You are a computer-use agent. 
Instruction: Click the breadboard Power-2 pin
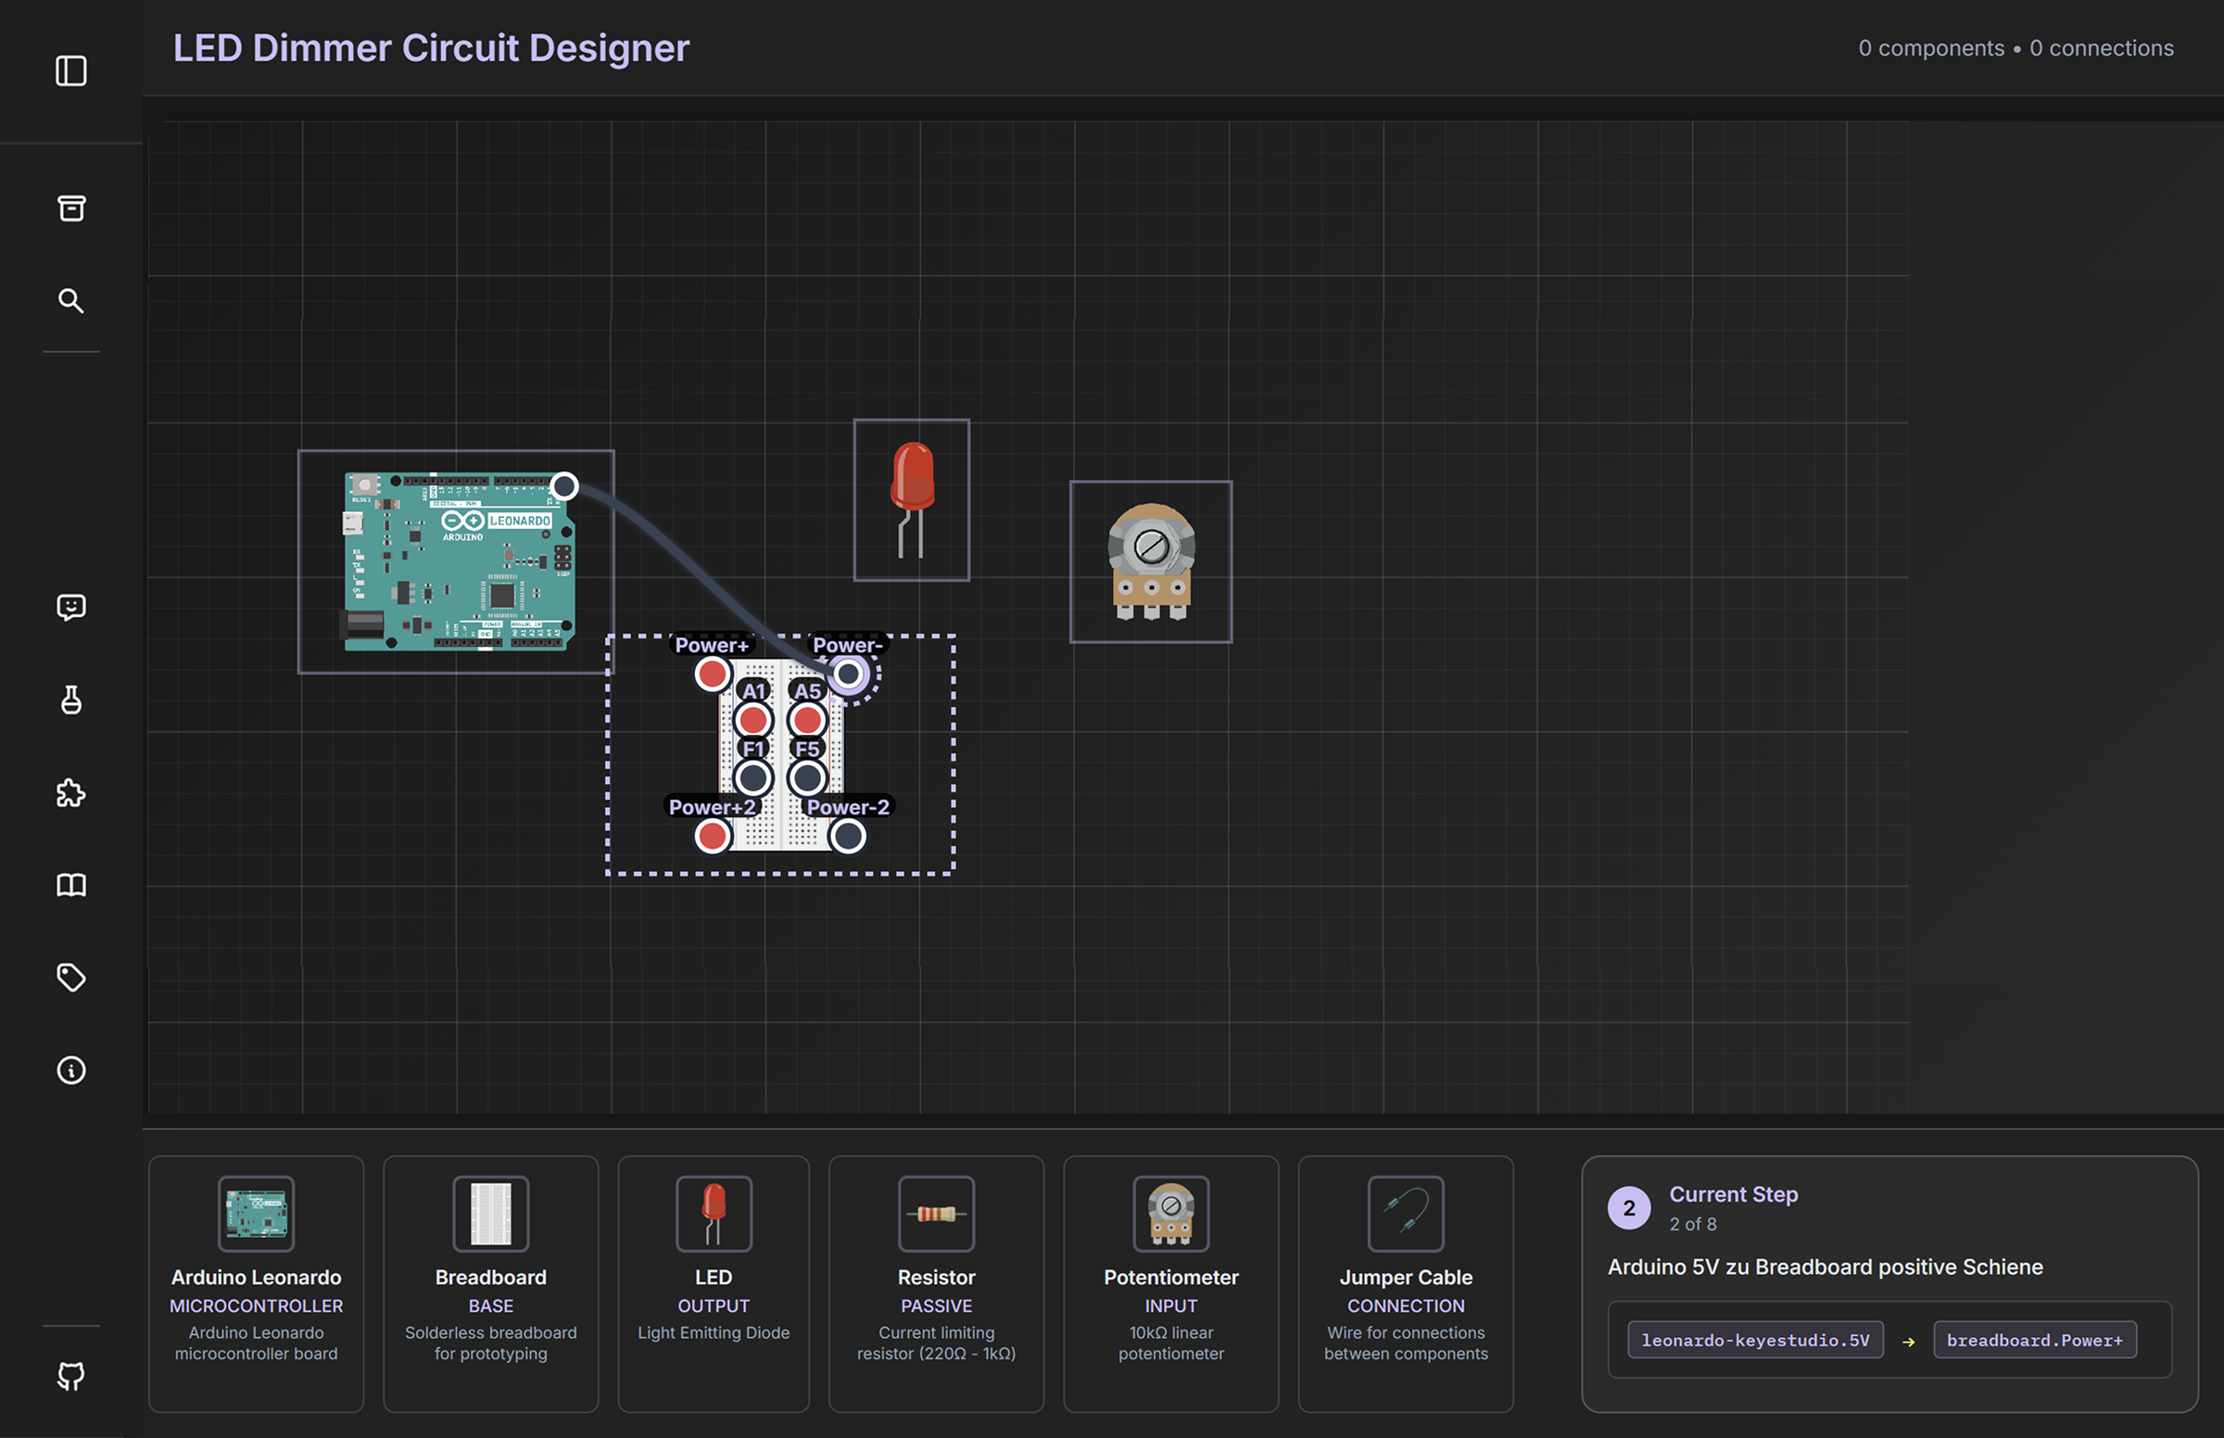(848, 836)
